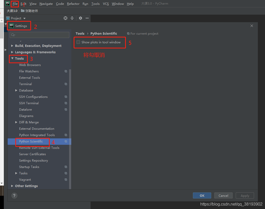Toggle Show plots in tool window checkbox

pyautogui.click(x=78, y=42)
